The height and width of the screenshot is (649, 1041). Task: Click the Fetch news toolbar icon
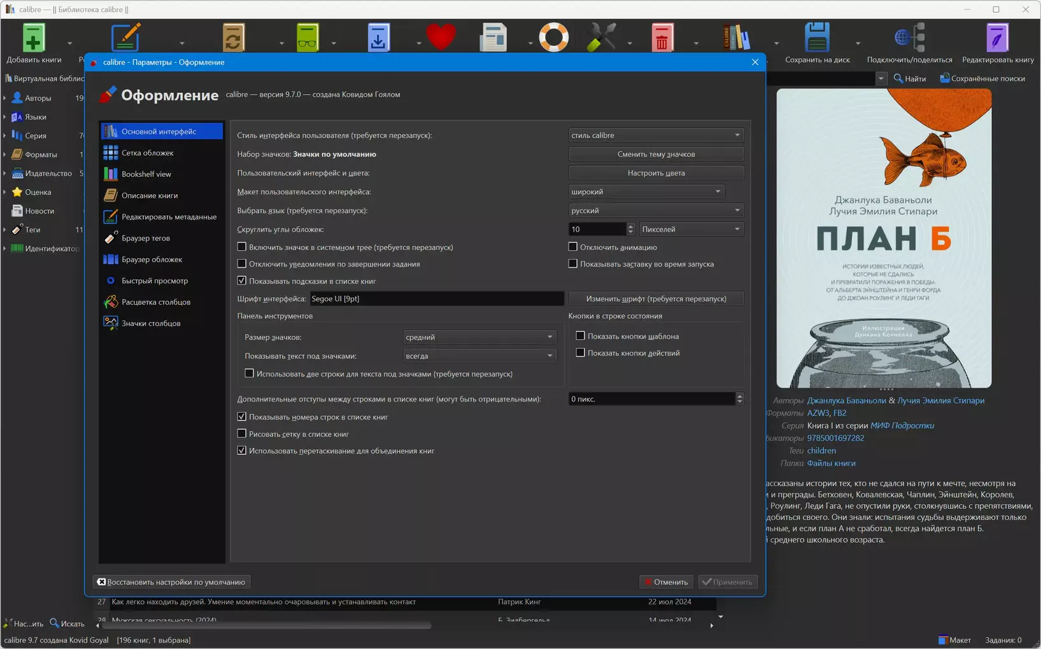coord(493,38)
